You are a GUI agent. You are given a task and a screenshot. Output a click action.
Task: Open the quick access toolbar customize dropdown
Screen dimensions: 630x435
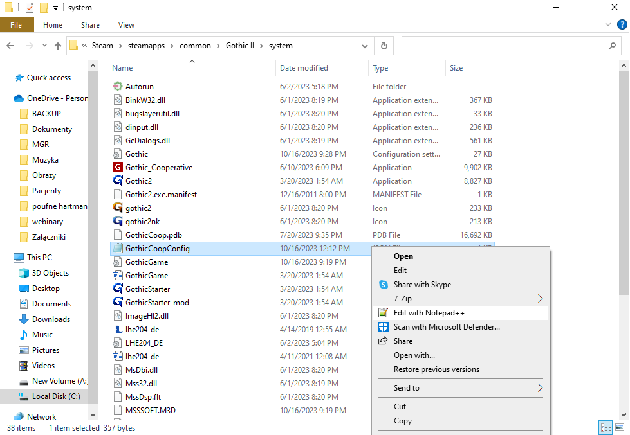coord(55,8)
